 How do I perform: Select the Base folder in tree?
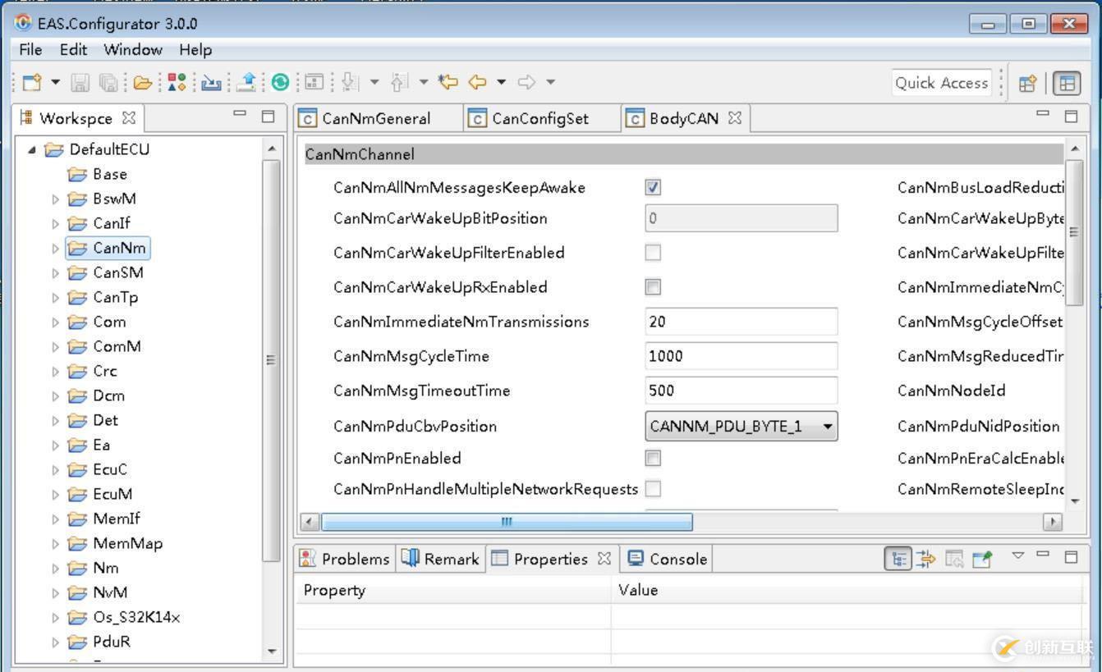coord(97,174)
